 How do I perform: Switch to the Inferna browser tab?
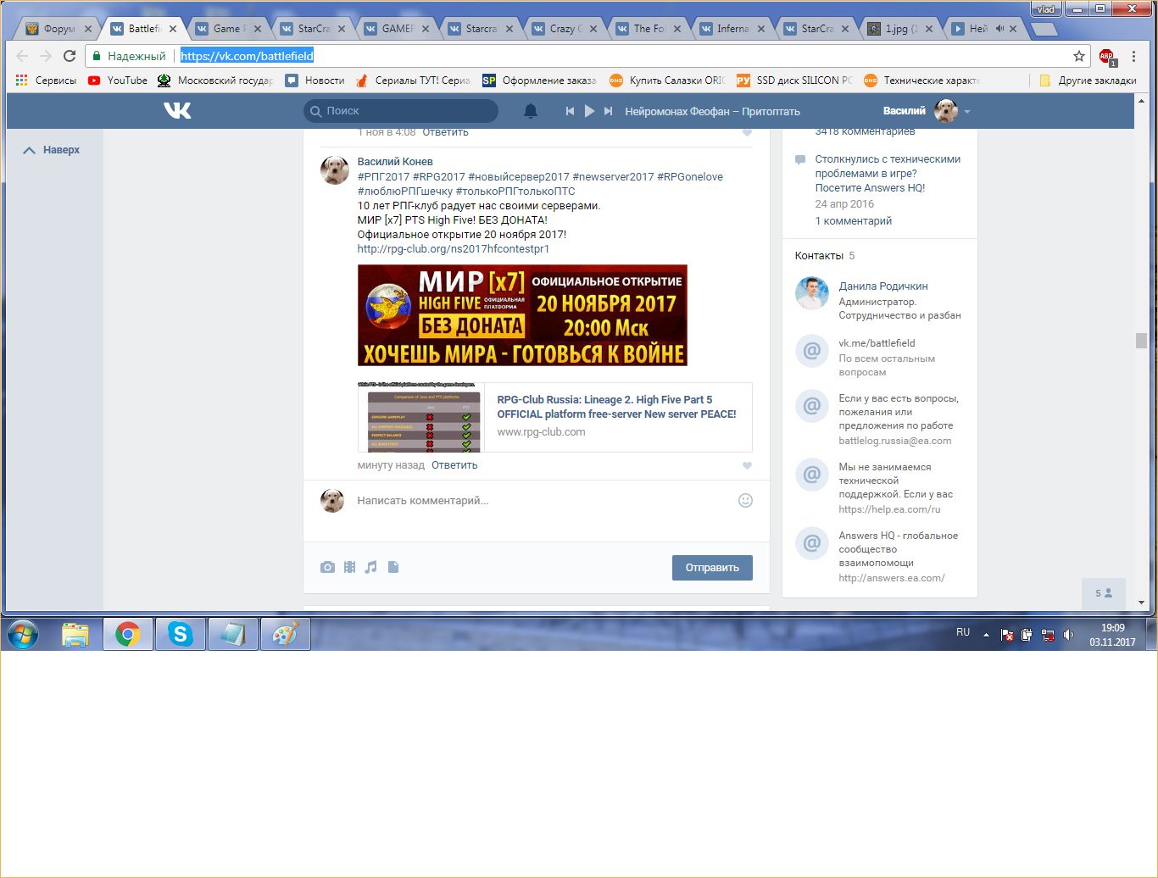point(732,29)
